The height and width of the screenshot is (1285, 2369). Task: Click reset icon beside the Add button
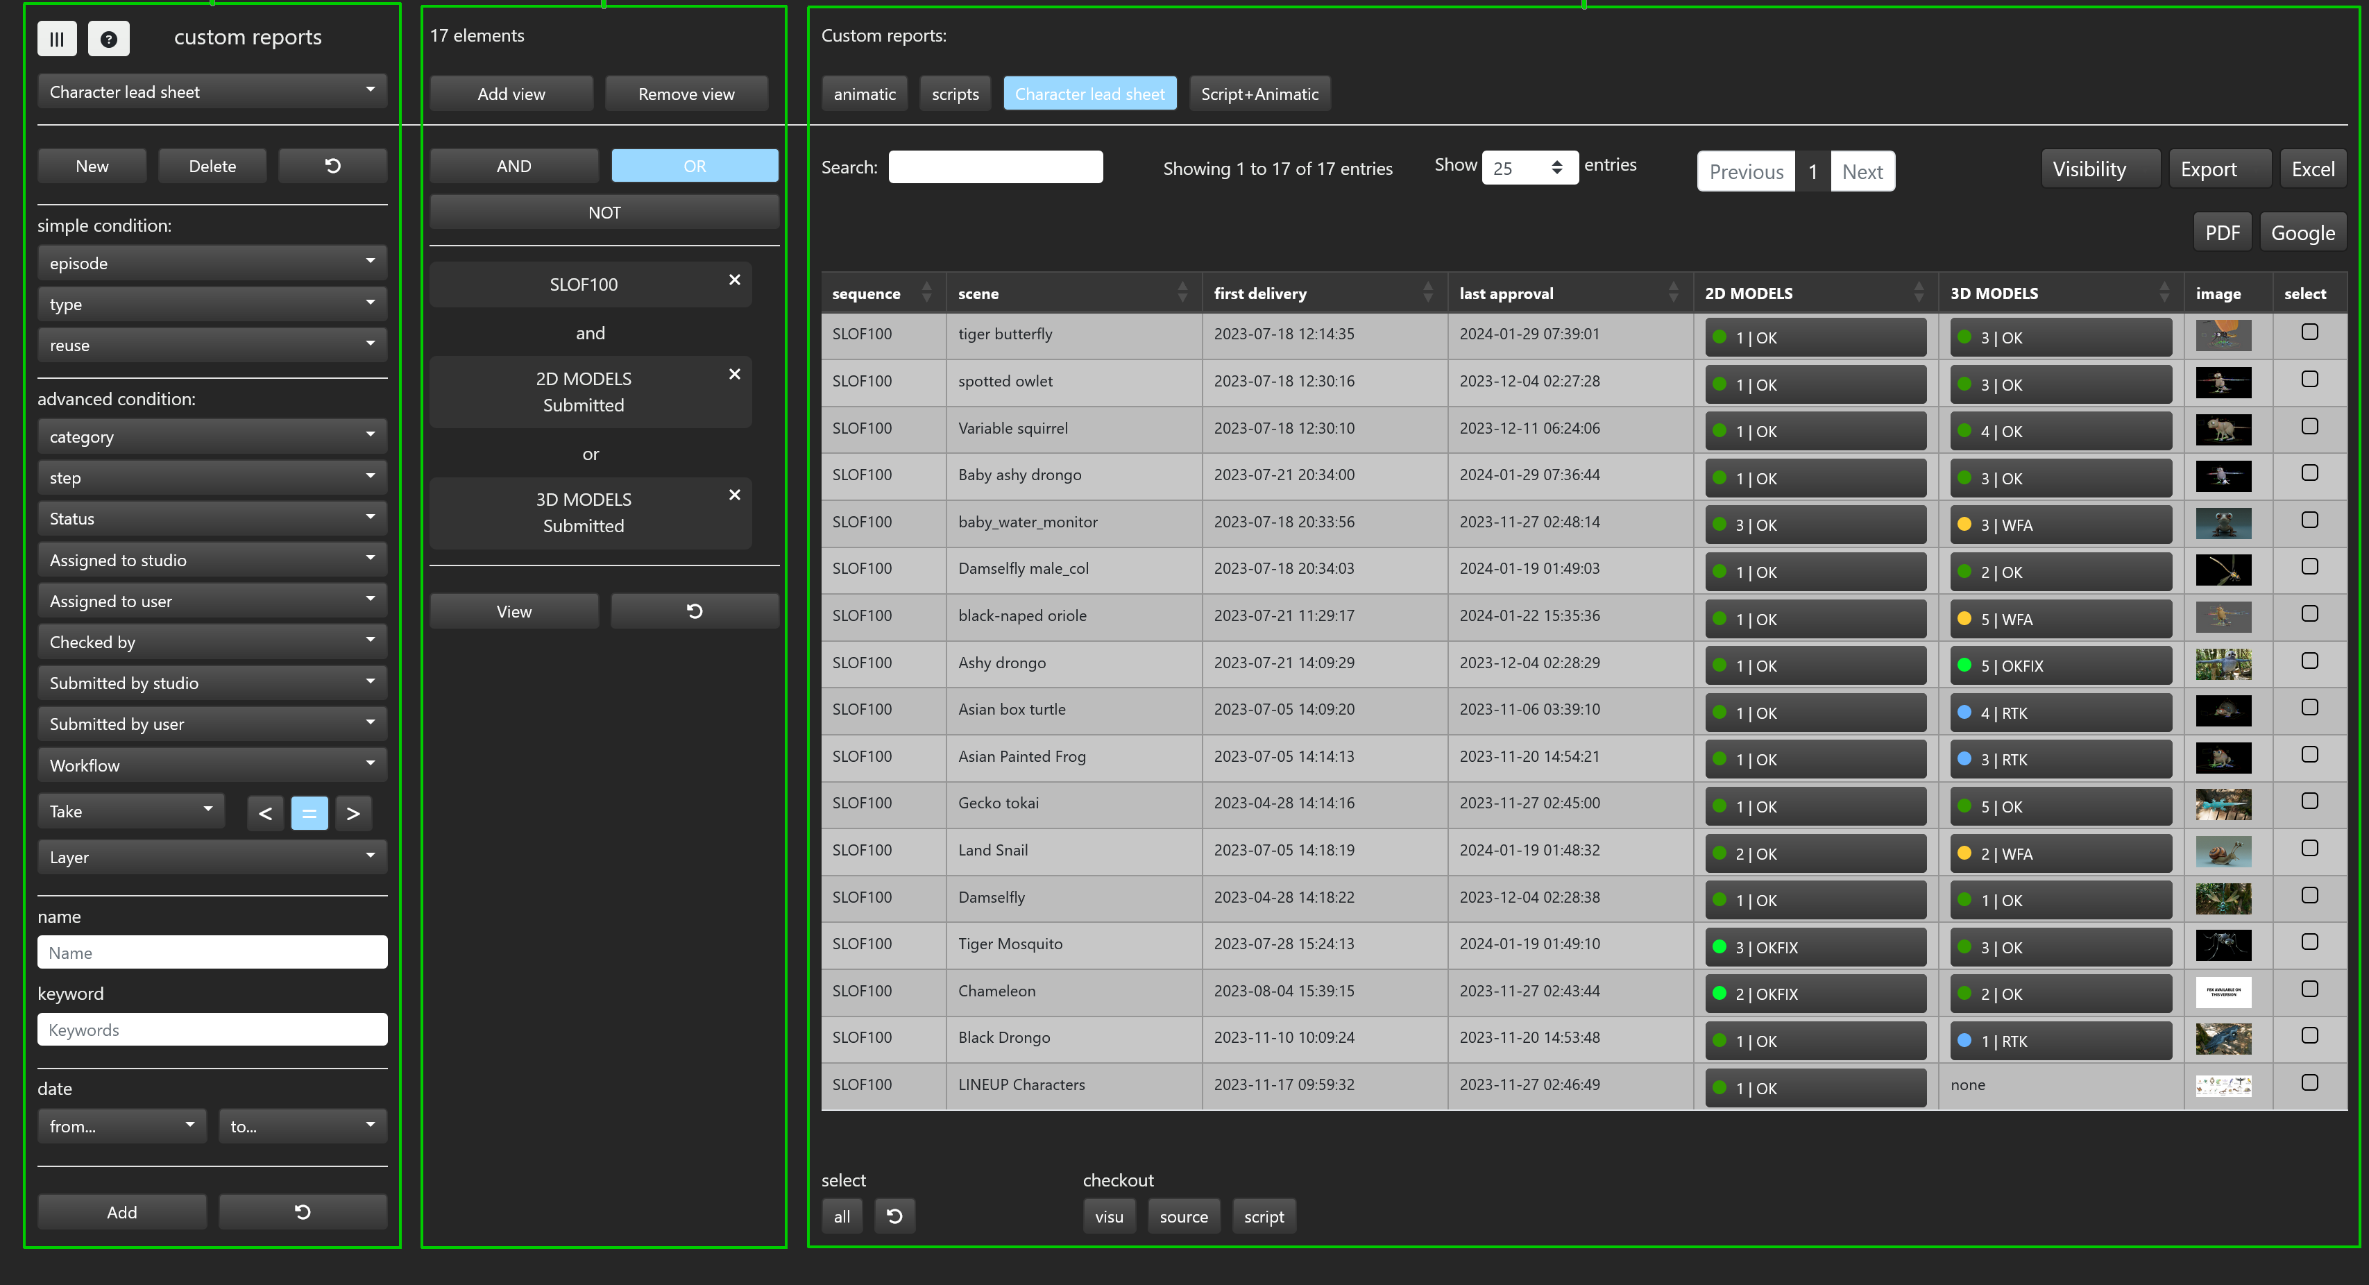pyautogui.click(x=303, y=1212)
